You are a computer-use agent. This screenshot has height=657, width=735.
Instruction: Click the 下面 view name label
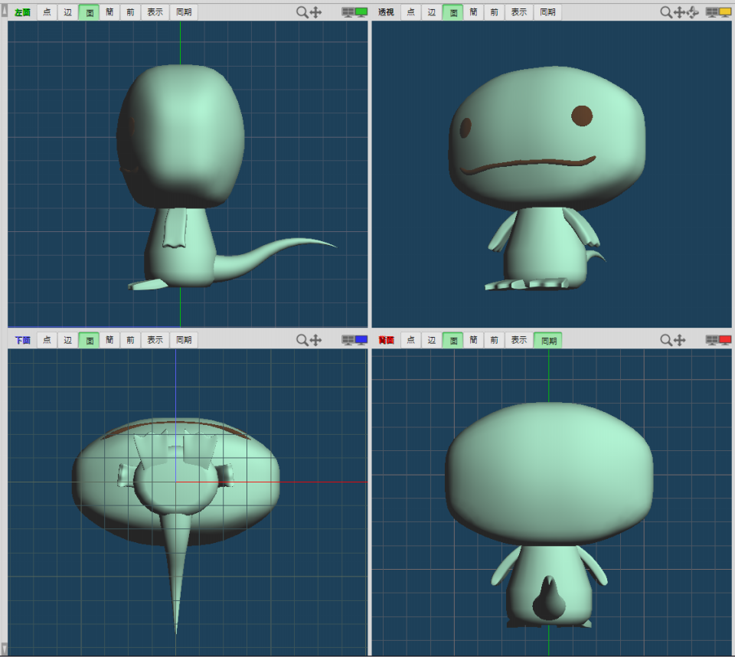[x=22, y=340]
